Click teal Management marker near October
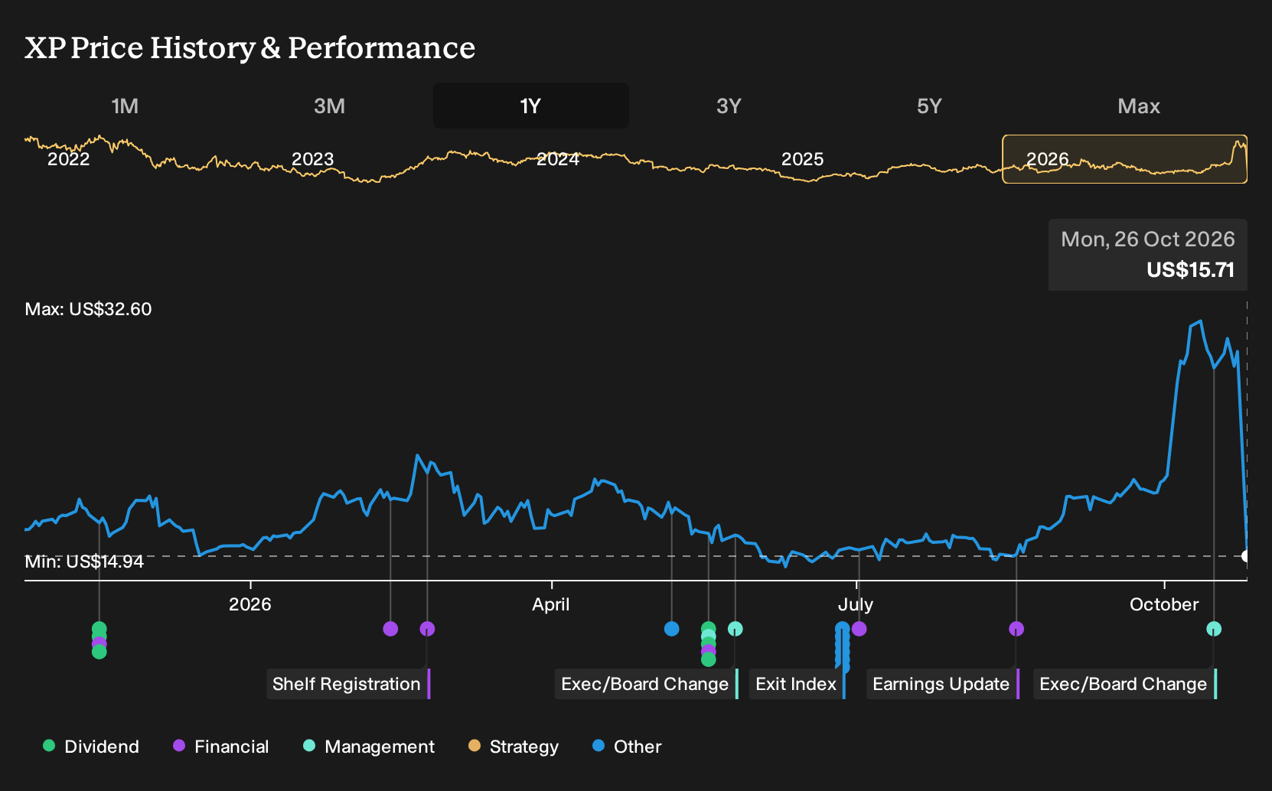Image resolution: width=1272 pixels, height=791 pixels. point(1214,629)
